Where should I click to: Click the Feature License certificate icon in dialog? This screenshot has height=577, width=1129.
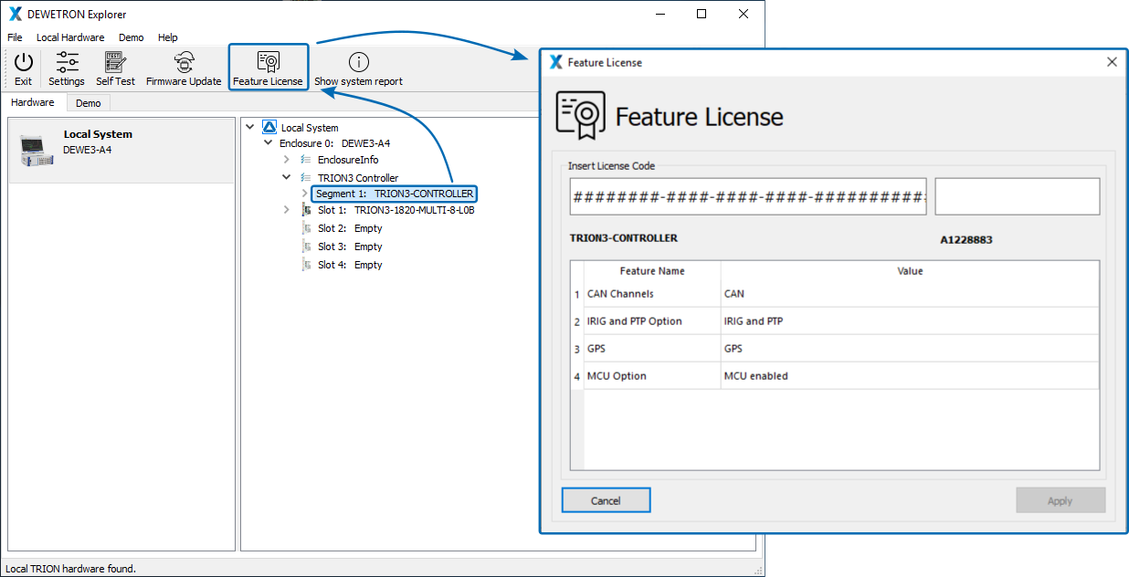coord(581,115)
